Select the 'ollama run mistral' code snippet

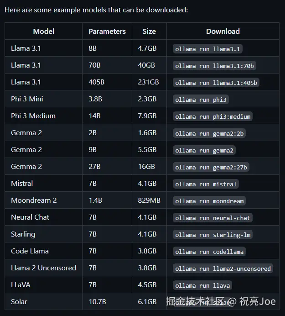click(206, 184)
